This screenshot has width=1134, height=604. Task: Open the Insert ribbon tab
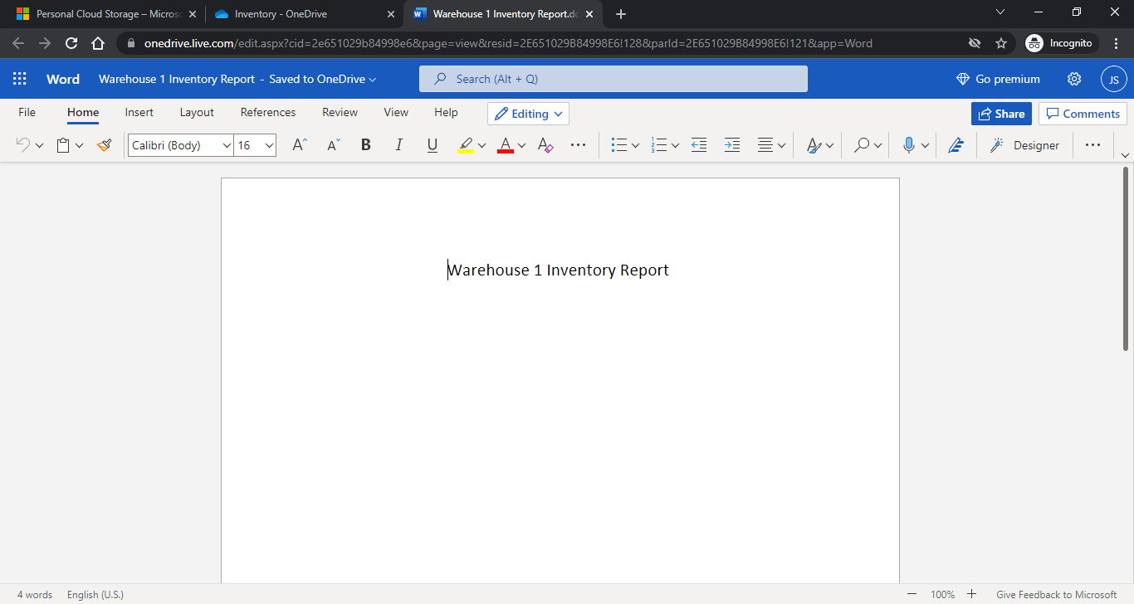pos(139,112)
